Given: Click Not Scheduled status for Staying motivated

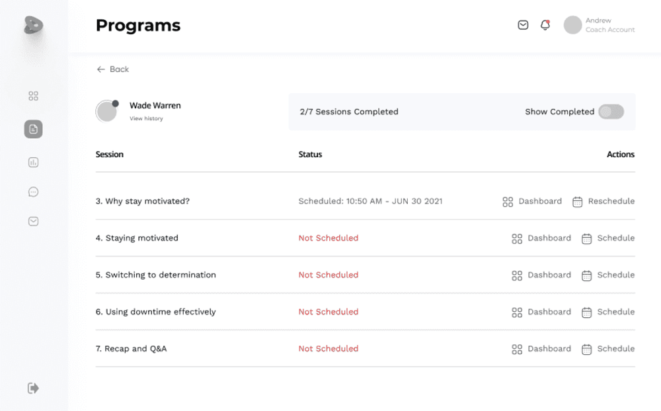Looking at the screenshot, I should click(329, 238).
